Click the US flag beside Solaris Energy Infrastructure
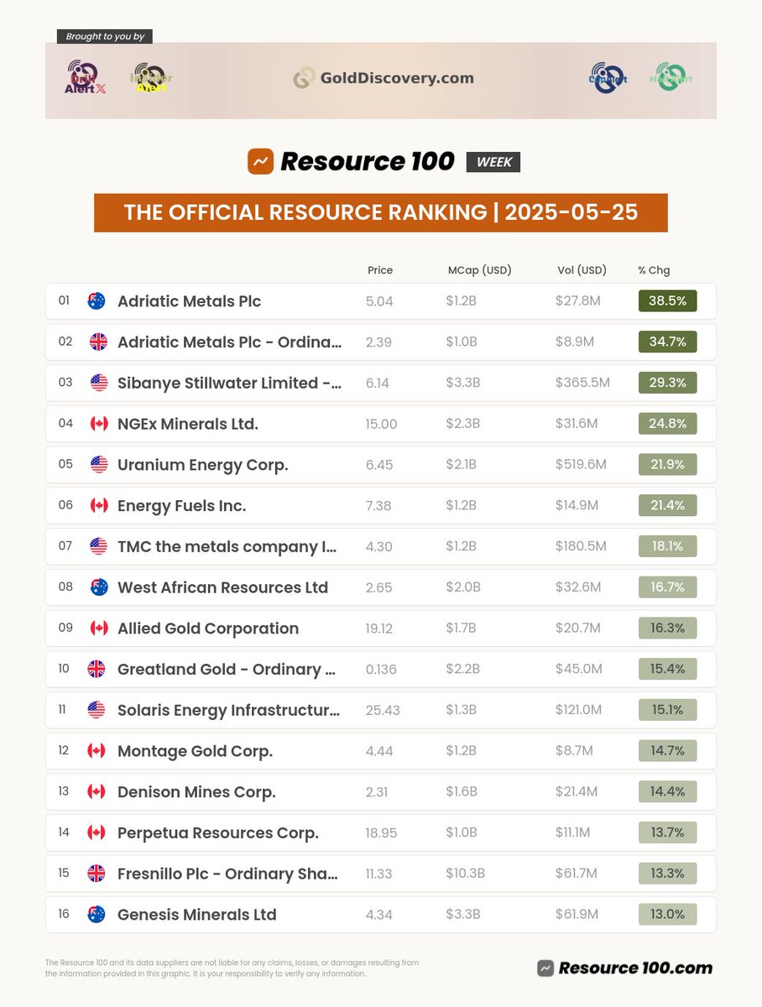Viewport: 762px width, 1007px height. tap(97, 710)
